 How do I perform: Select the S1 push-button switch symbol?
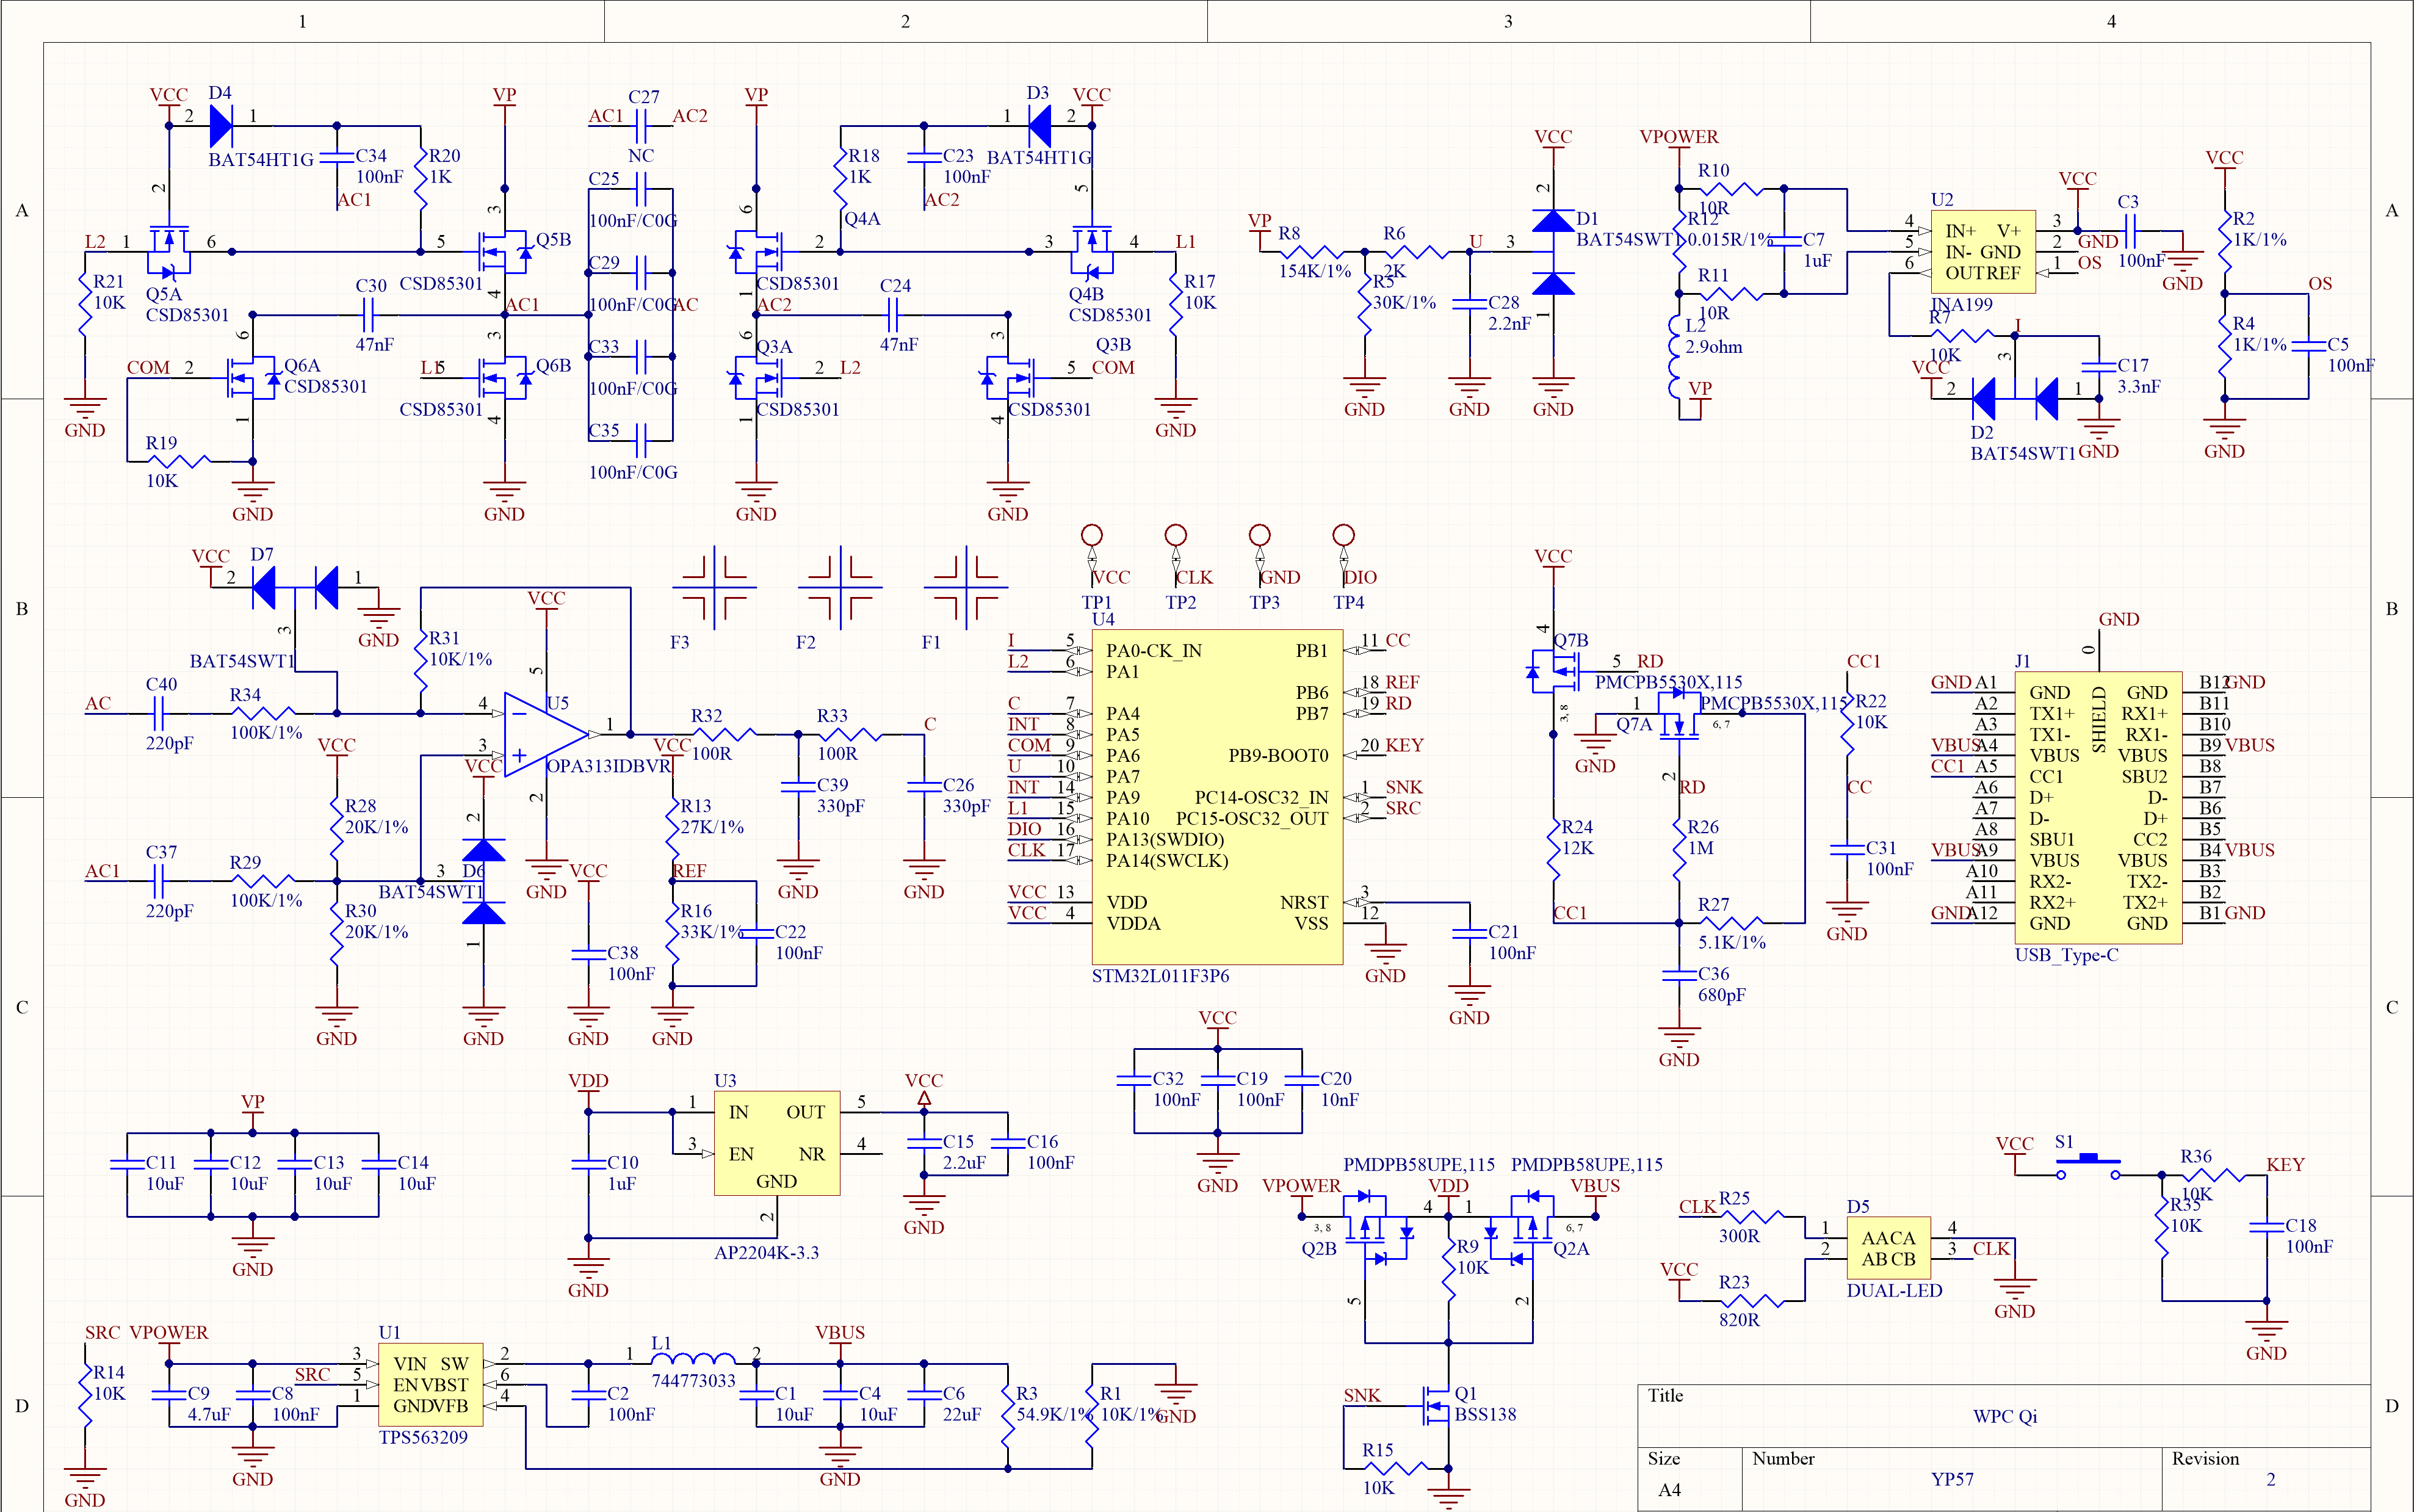2088,1166
